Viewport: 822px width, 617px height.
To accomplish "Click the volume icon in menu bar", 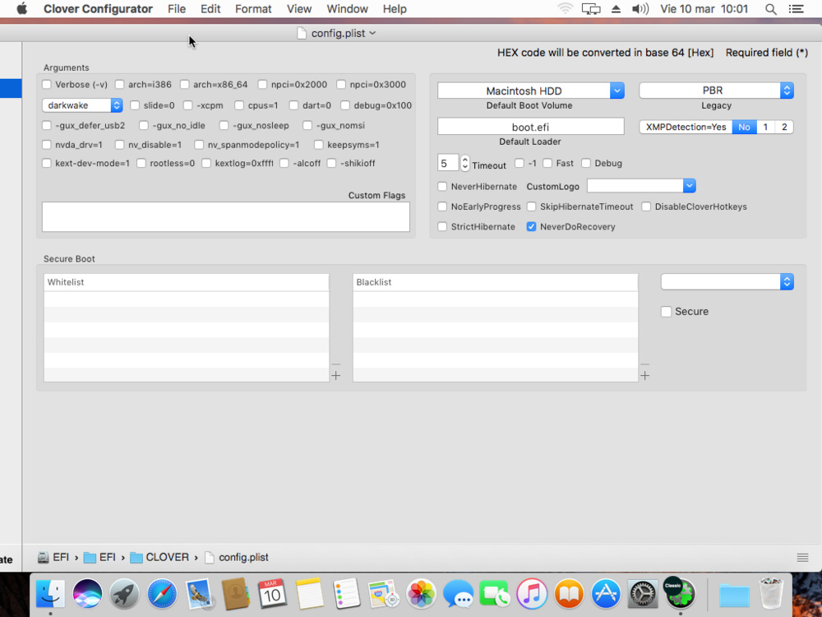I will point(640,9).
